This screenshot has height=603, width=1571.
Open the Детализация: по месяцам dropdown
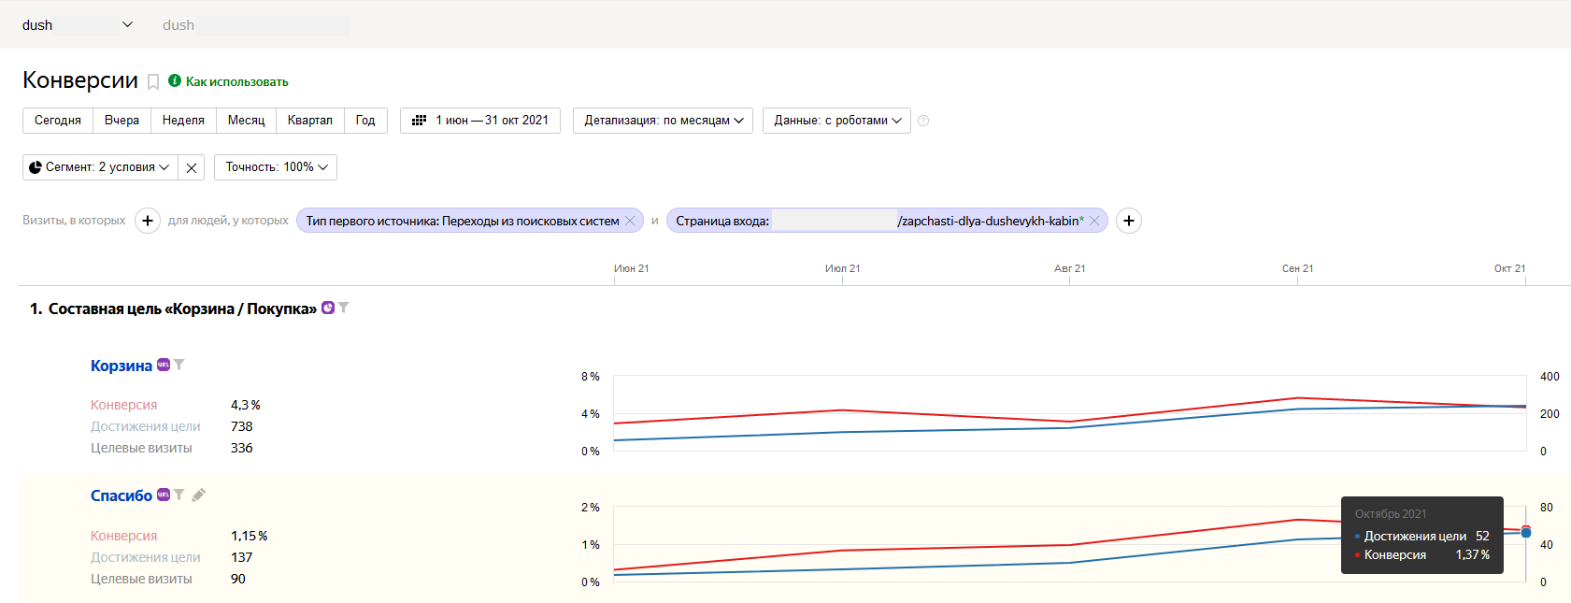click(x=663, y=121)
